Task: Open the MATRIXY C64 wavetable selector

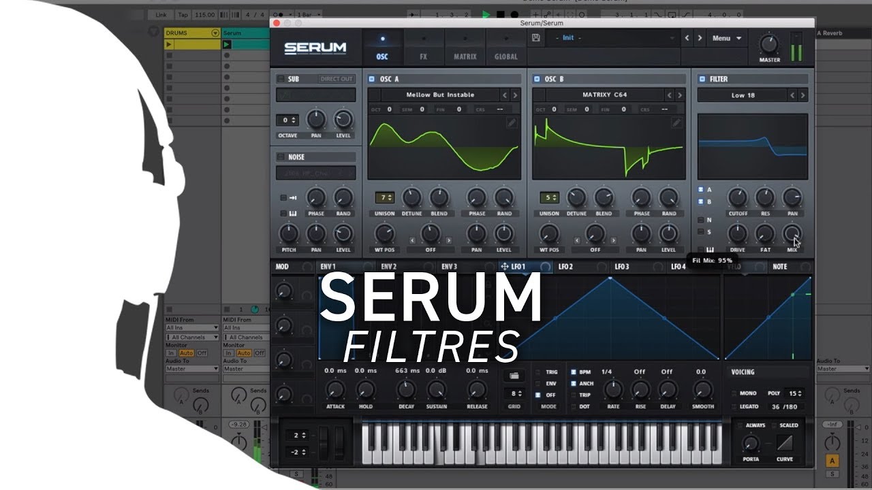Action: tap(605, 95)
